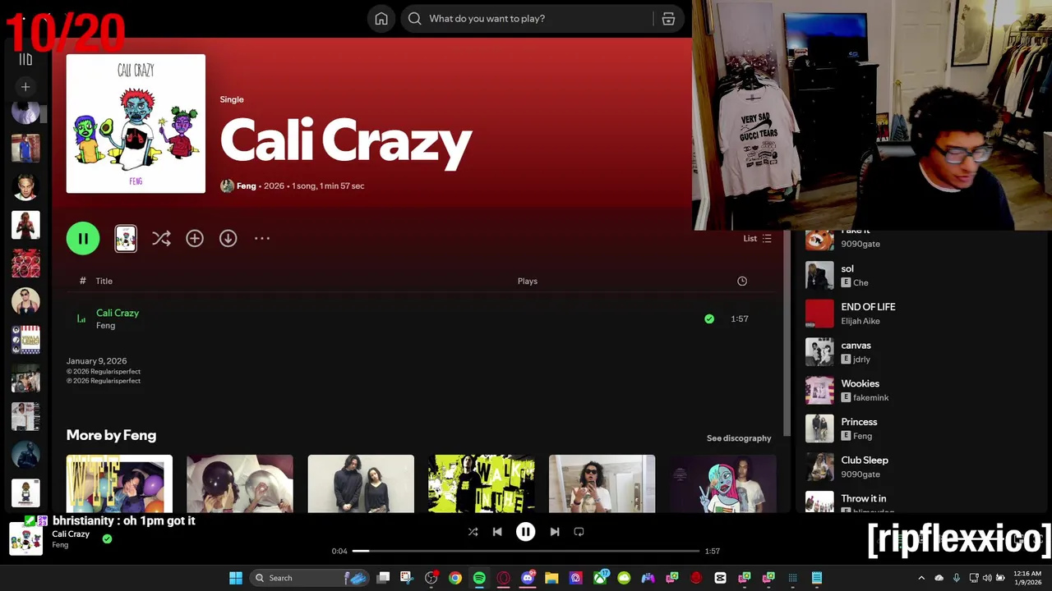Open the two people standing album card

coord(361,483)
